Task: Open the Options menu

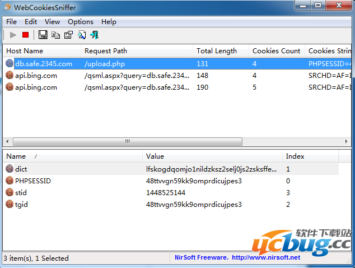Action: tap(81, 22)
